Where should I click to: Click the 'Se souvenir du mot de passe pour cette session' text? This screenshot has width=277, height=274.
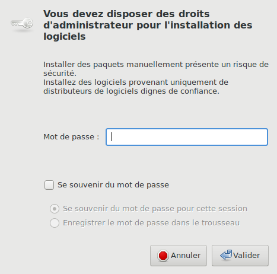155,209
